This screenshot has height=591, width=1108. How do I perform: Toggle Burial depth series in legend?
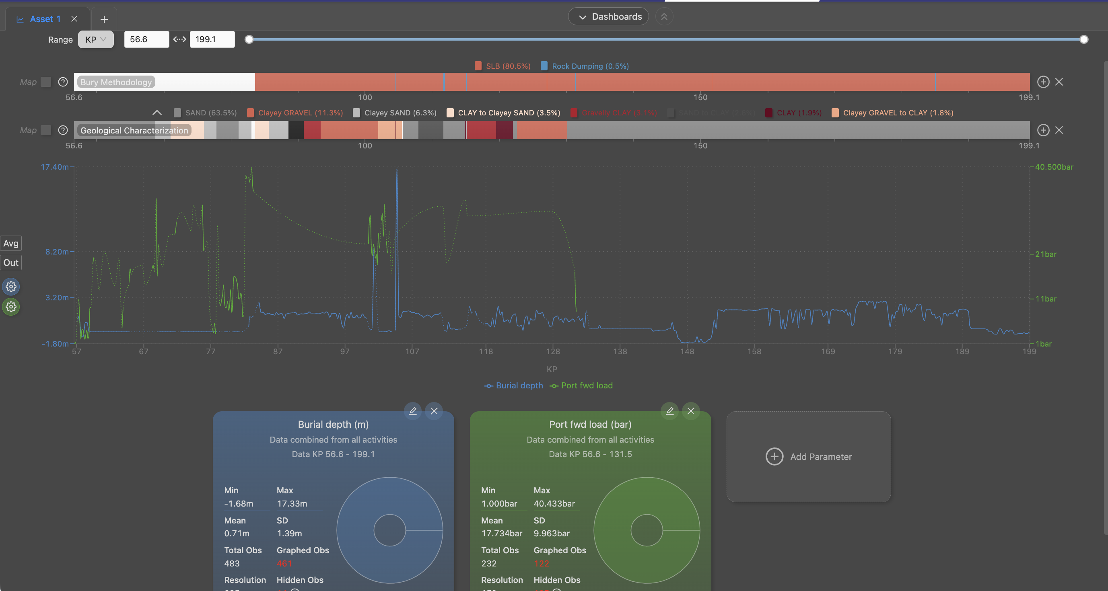tap(514, 386)
